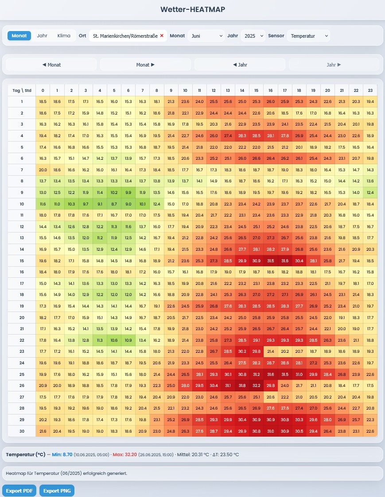The height and width of the screenshot is (497, 385).
Task: Open the Monat dropdown showing Juni
Action: (x=206, y=35)
